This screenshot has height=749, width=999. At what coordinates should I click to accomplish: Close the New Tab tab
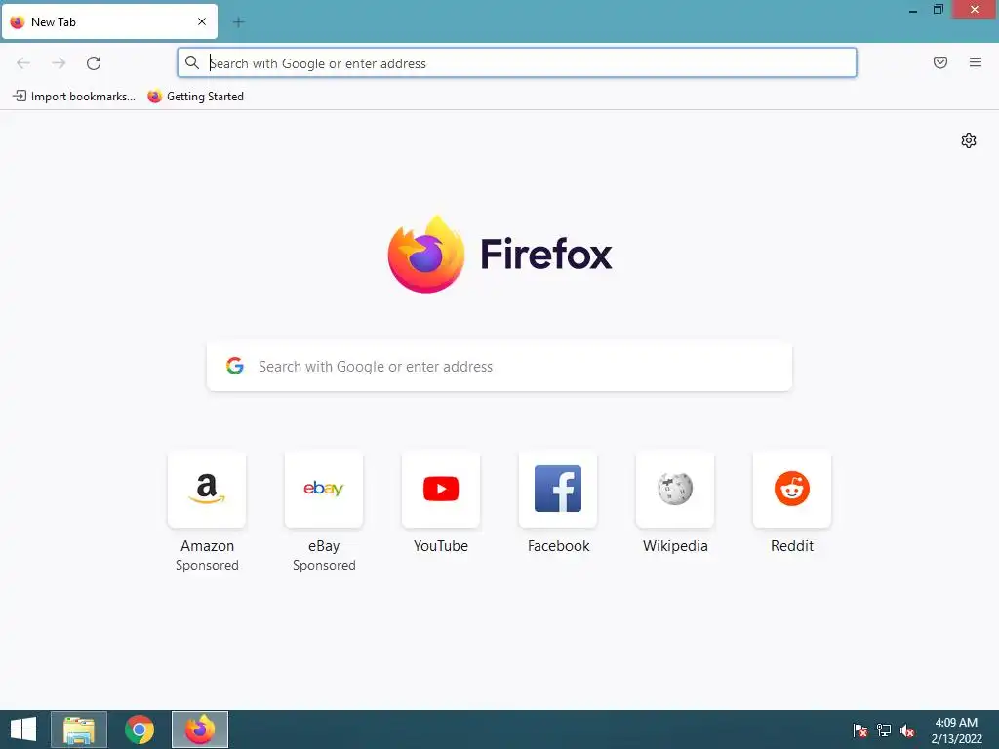pyautogui.click(x=202, y=21)
